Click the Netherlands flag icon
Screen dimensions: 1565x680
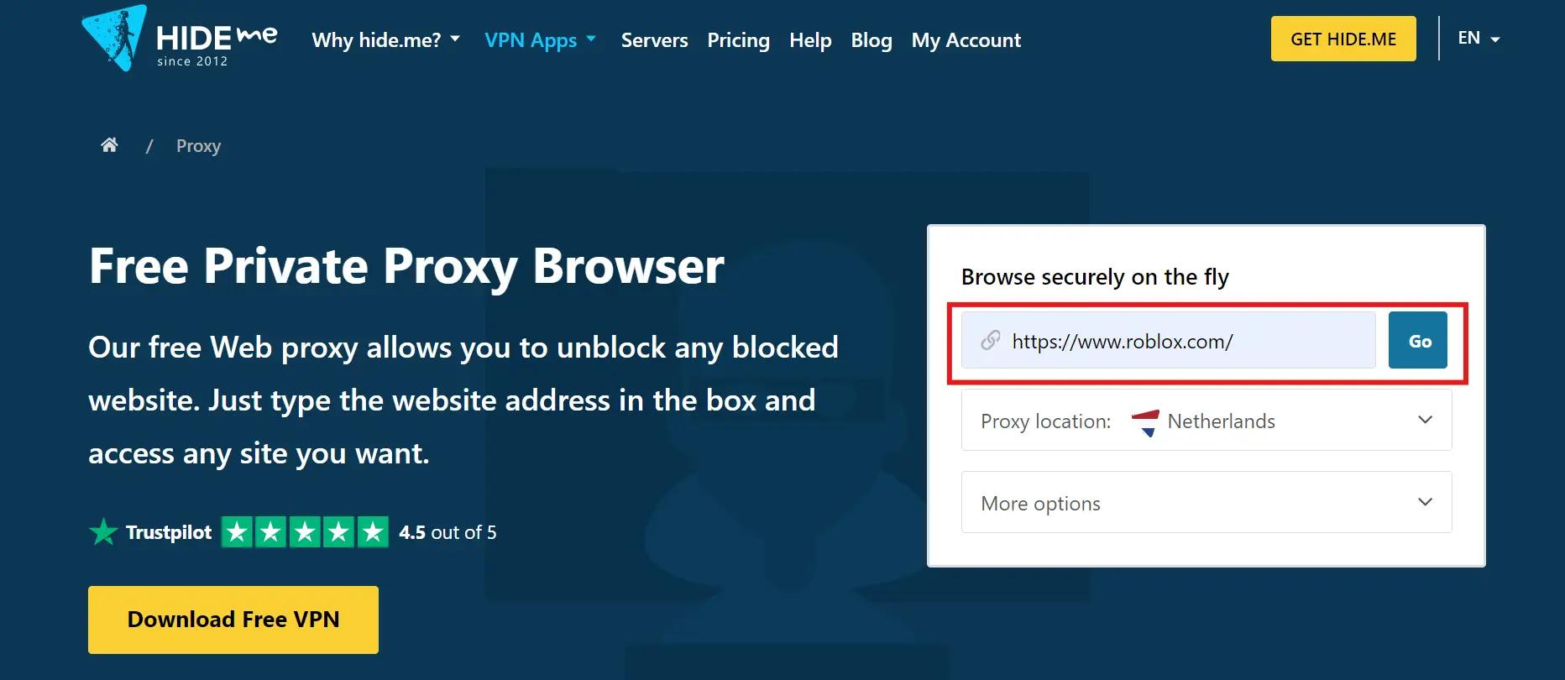tap(1145, 422)
